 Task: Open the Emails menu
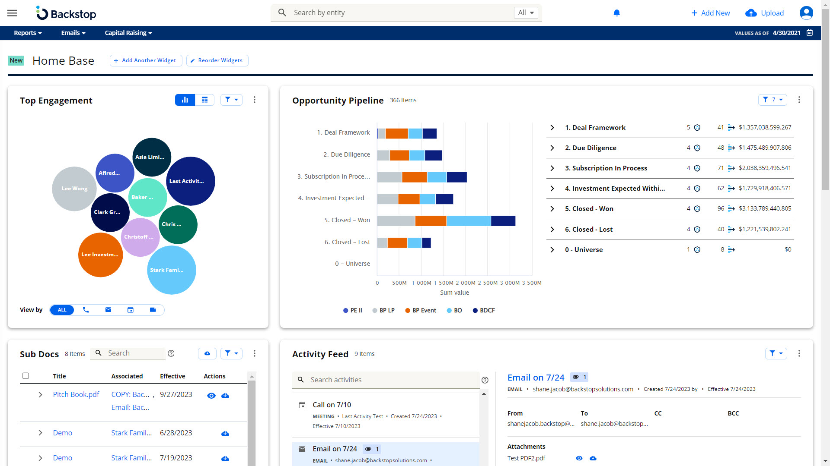(73, 33)
